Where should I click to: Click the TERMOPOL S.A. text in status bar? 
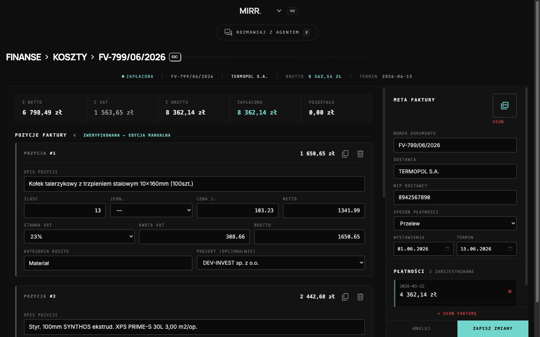click(x=249, y=76)
